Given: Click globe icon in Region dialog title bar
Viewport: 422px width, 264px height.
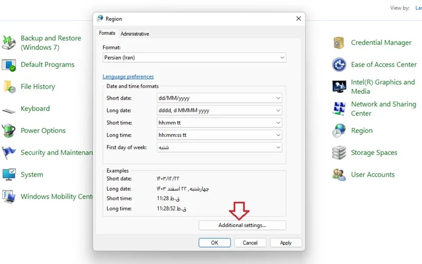Looking at the screenshot, I should click(100, 18).
